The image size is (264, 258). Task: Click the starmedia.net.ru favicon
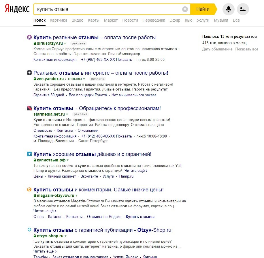pyautogui.click(x=29, y=108)
